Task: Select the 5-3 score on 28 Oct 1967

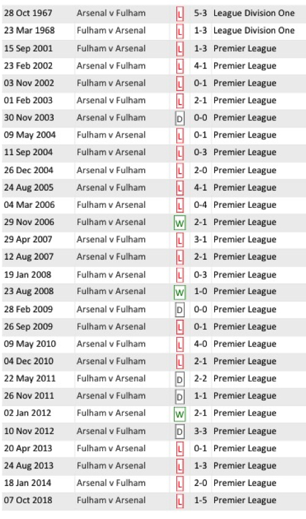Action: pos(200,13)
